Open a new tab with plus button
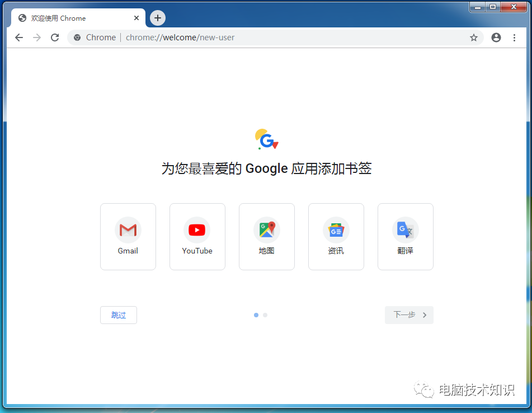 [157, 18]
